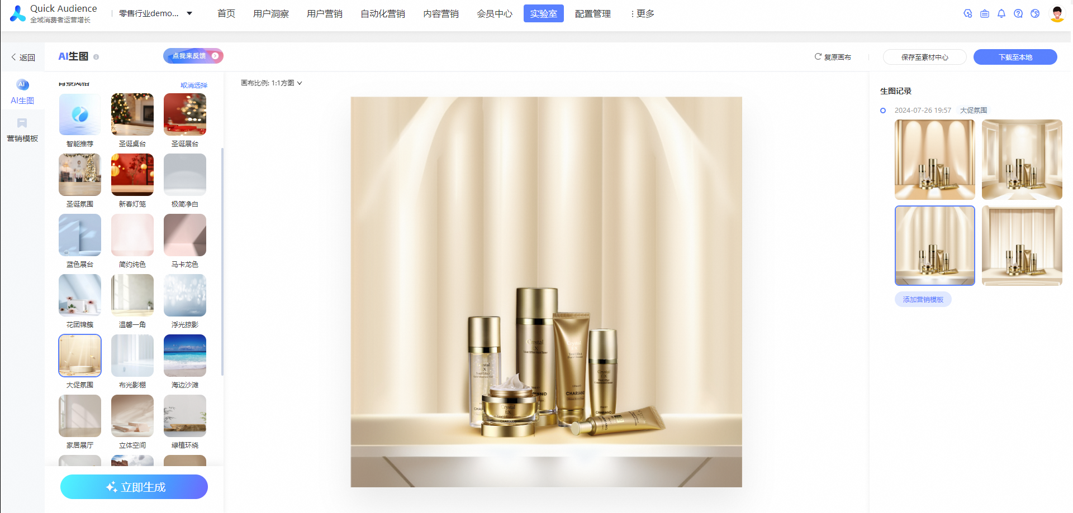Screen dimensions: 1073x513
Task: Click the 2024-07-26 19:57 record marker
Action: (883, 111)
